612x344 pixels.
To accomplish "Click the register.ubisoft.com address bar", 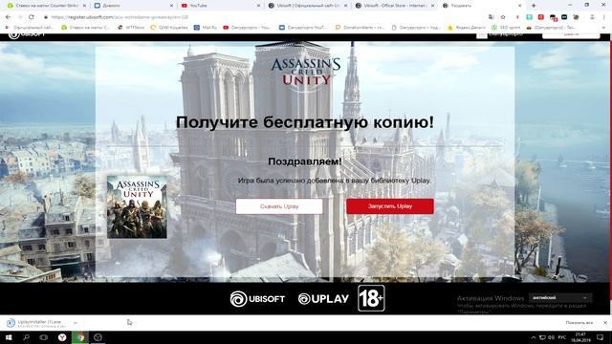I will (266, 17).
